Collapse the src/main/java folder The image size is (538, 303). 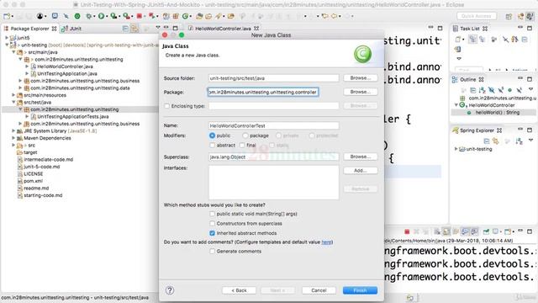point(13,52)
